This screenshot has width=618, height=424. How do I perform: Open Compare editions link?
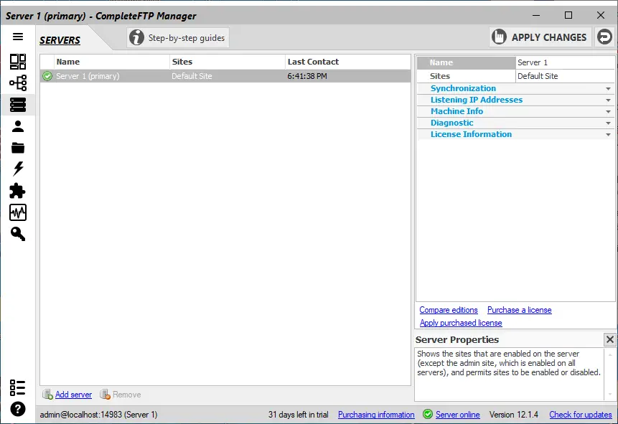pyautogui.click(x=449, y=310)
